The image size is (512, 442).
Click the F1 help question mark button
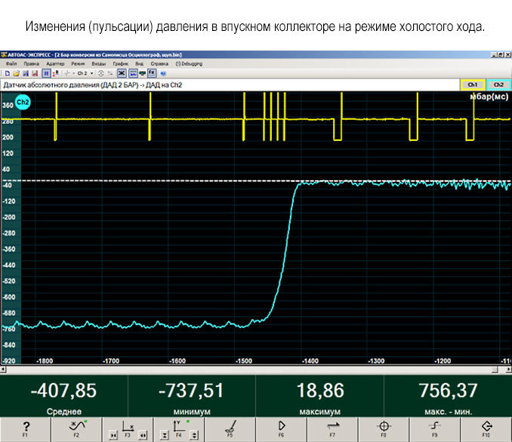coord(26,429)
